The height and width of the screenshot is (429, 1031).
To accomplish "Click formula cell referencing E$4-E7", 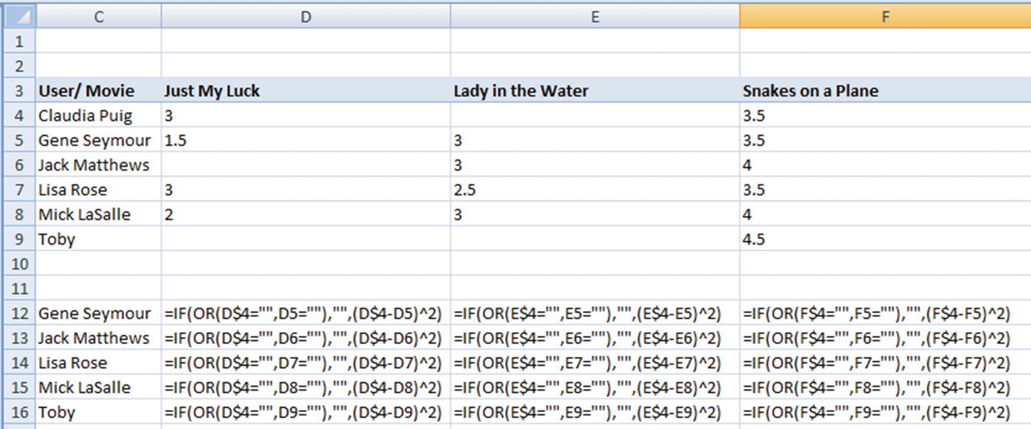I will coord(588,363).
